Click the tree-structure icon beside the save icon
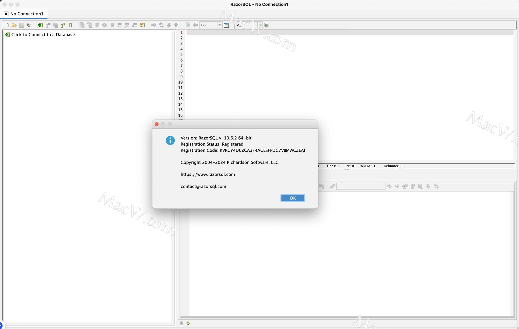This screenshot has width=519, height=329. [x=29, y=25]
